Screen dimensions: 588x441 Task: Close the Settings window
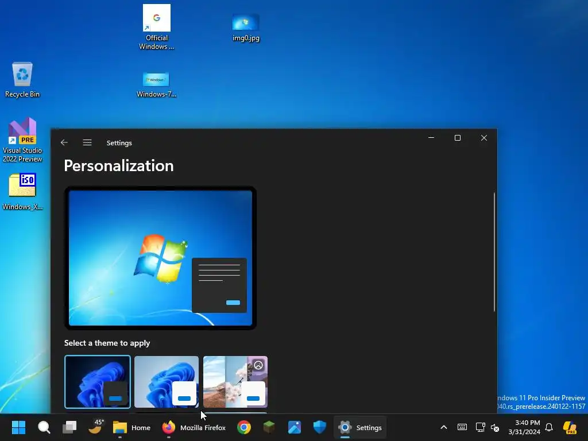pyautogui.click(x=484, y=138)
